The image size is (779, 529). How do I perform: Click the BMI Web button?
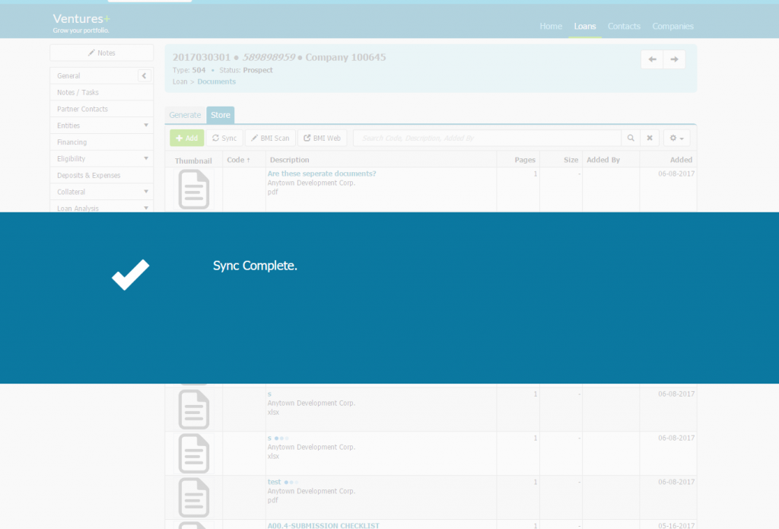pos(322,138)
